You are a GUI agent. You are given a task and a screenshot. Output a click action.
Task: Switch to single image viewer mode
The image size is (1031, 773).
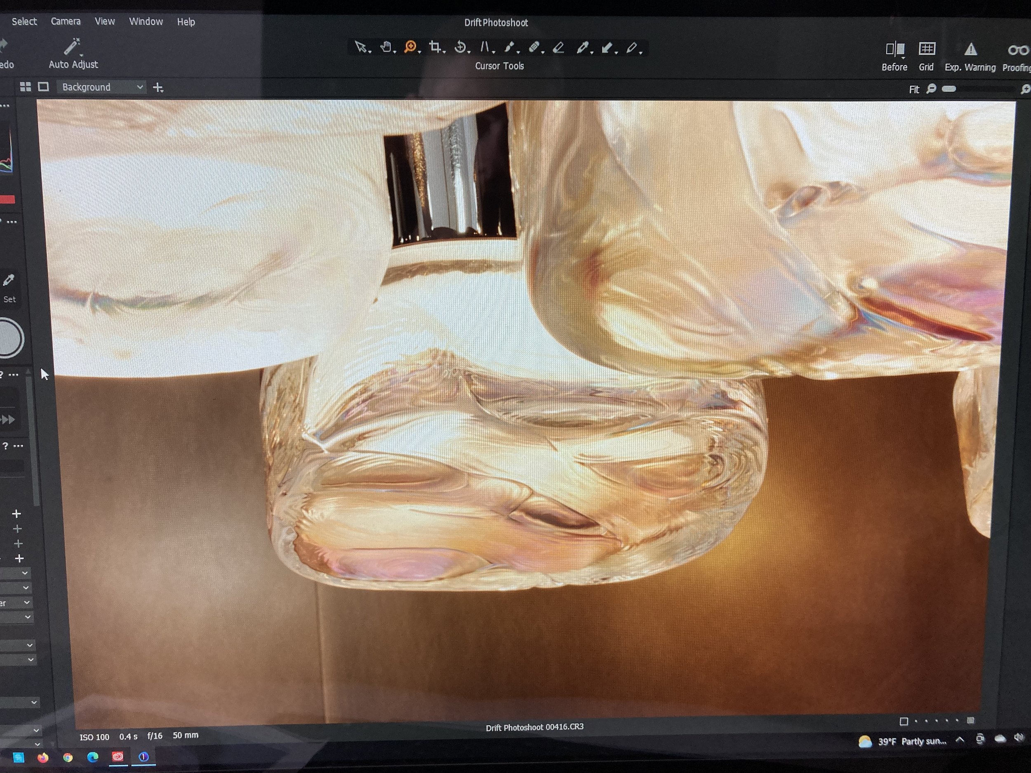(x=43, y=87)
